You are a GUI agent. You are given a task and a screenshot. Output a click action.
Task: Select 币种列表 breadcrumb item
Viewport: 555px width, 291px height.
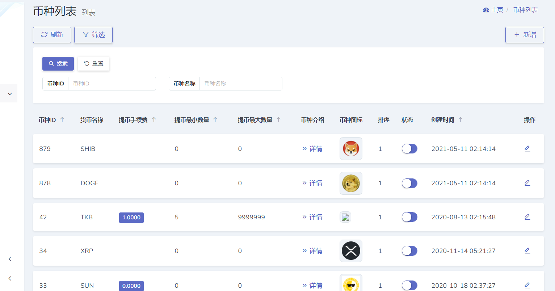(x=525, y=10)
